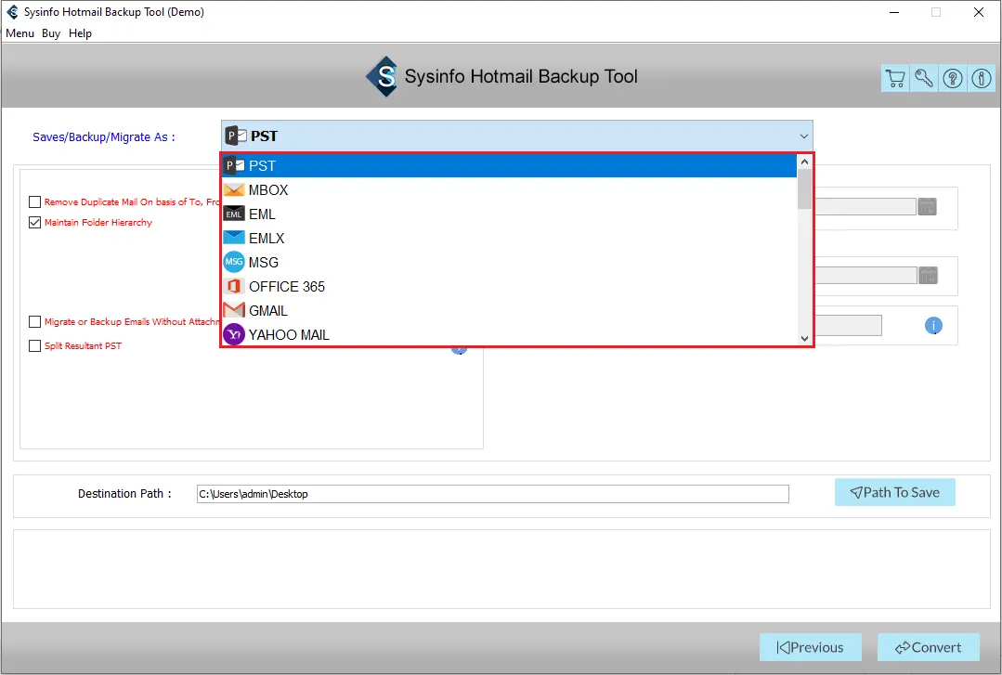Choose MBOX from the format list
Screen dimensions: 1002x675
point(509,189)
